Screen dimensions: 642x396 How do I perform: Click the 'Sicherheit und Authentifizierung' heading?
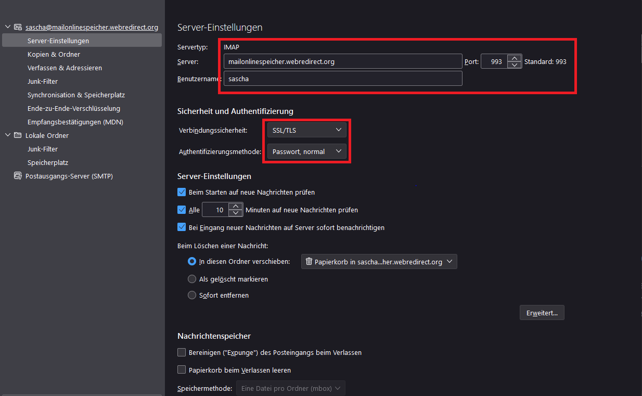pos(235,111)
